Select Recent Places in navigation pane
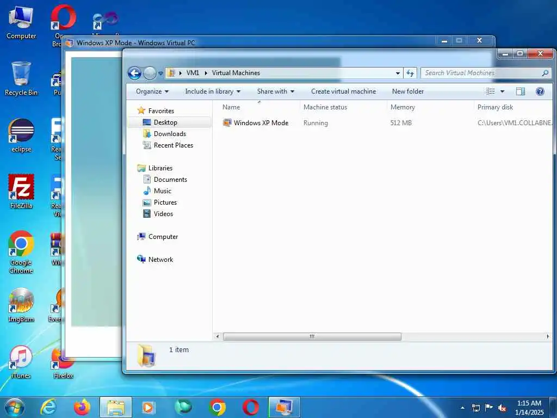Image resolution: width=557 pixels, height=418 pixels. 173,145
